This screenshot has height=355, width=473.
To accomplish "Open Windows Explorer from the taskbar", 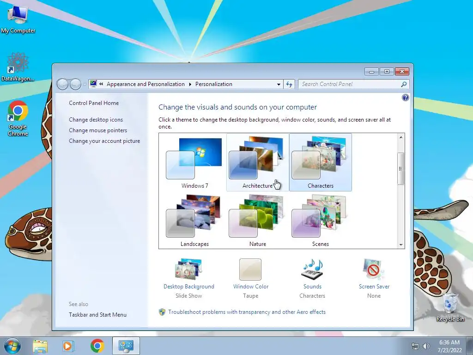I will 40,346.
